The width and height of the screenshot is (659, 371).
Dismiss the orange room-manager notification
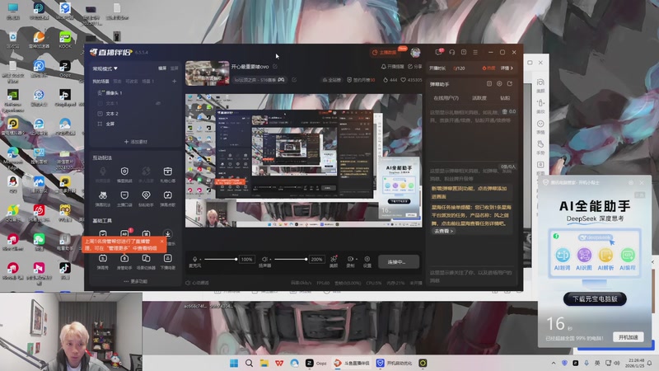[161, 241]
